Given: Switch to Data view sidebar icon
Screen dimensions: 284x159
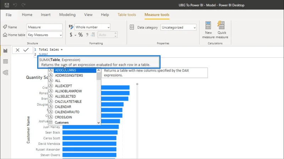Looking at the screenshot, I should pyautogui.click(x=5, y=61).
